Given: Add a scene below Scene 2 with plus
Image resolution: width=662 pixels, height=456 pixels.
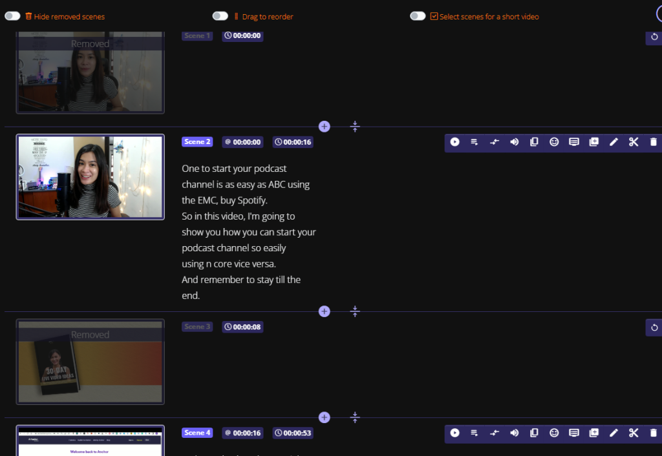Looking at the screenshot, I should click(x=325, y=311).
